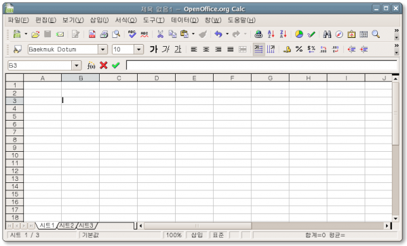Click the Redo arrow icon
Image resolution: width=407 pixels, height=246 pixels.
(x=236, y=34)
